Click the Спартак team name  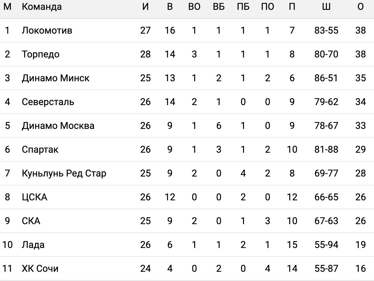(x=40, y=149)
